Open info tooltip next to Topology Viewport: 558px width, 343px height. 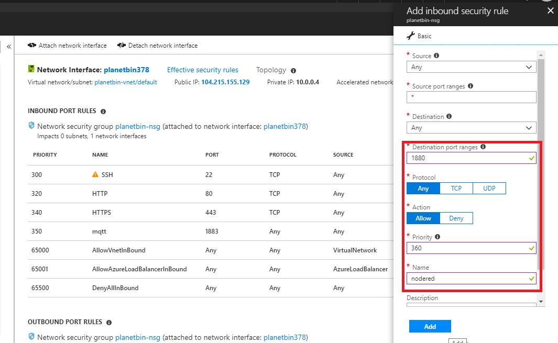(293, 71)
